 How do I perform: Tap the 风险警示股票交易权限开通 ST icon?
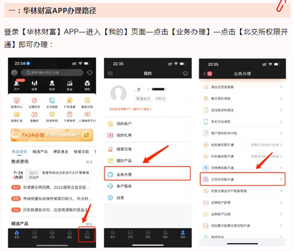[206, 226]
